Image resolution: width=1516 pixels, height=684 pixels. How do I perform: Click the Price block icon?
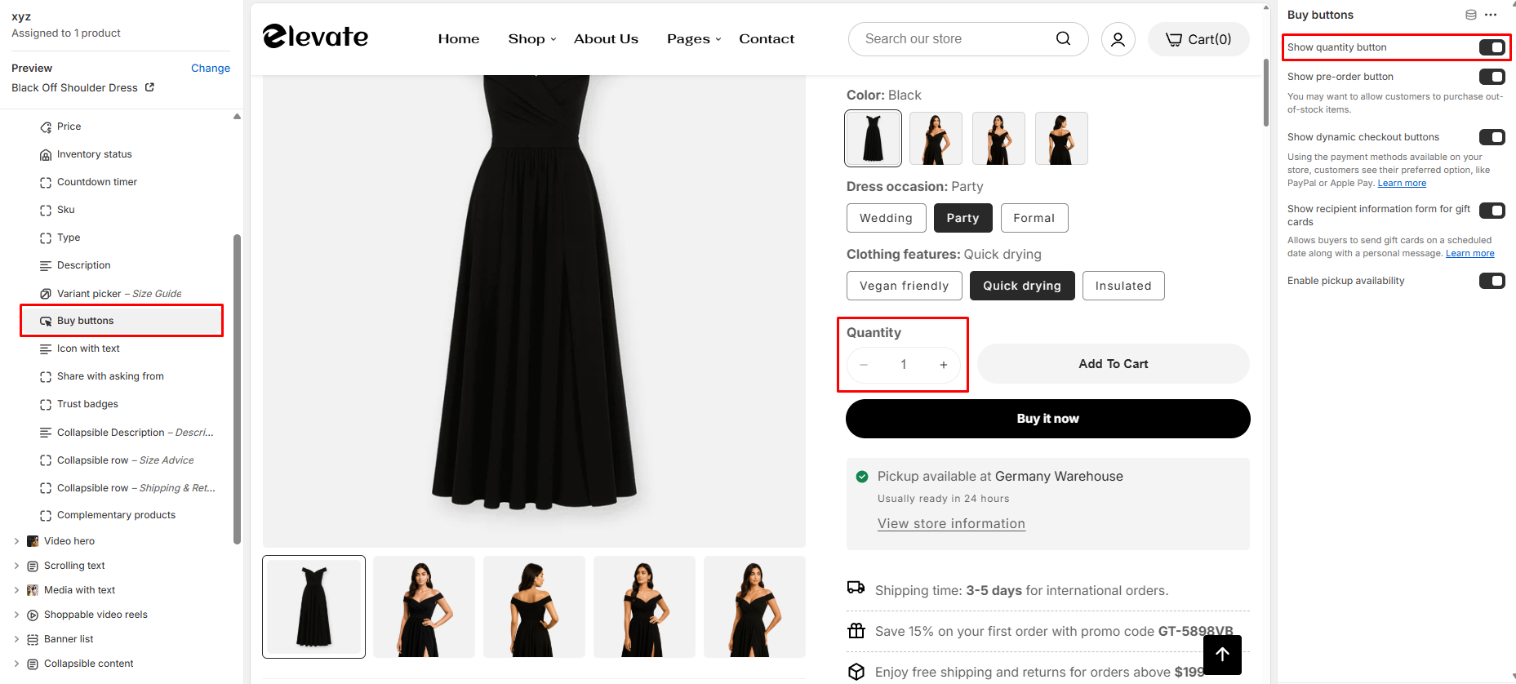tap(46, 127)
